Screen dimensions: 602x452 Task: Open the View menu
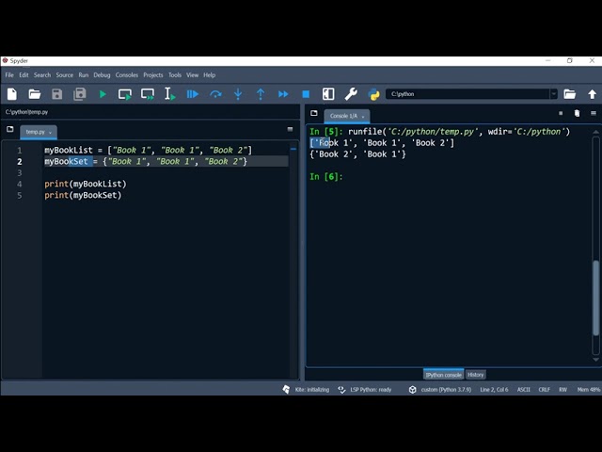pos(192,75)
